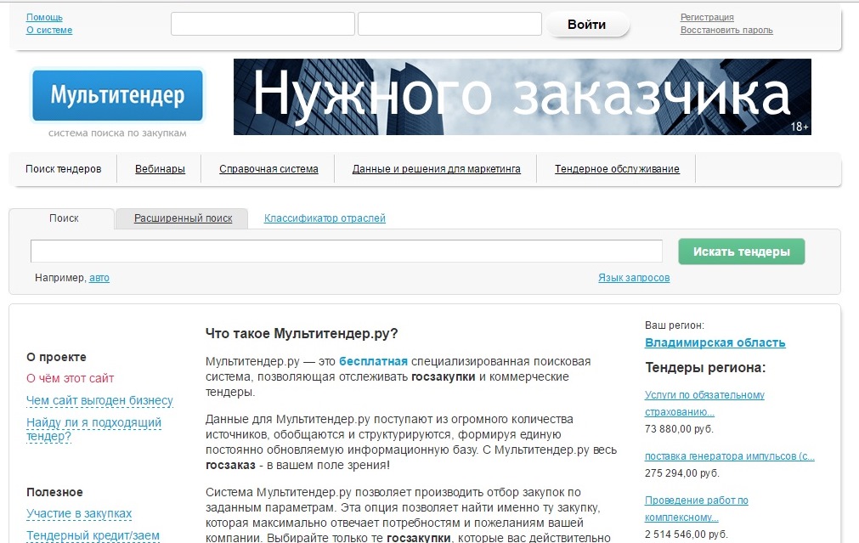This screenshot has height=543, width=859.
Task: Open Язык запросов link
Action: tap(634, 278)
